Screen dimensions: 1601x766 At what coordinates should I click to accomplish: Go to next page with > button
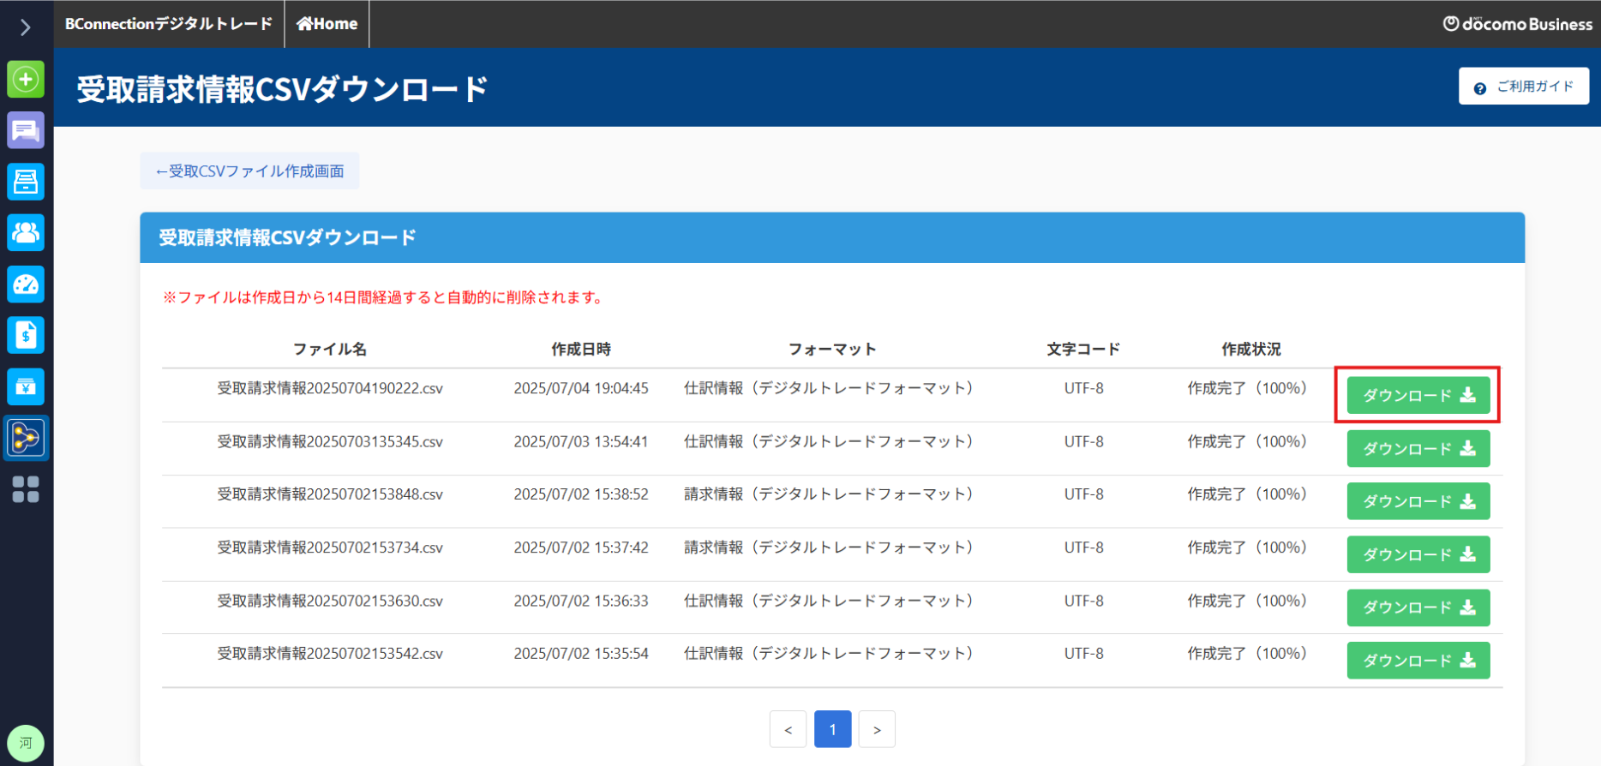pyautogui.click(x=877, y=729)
